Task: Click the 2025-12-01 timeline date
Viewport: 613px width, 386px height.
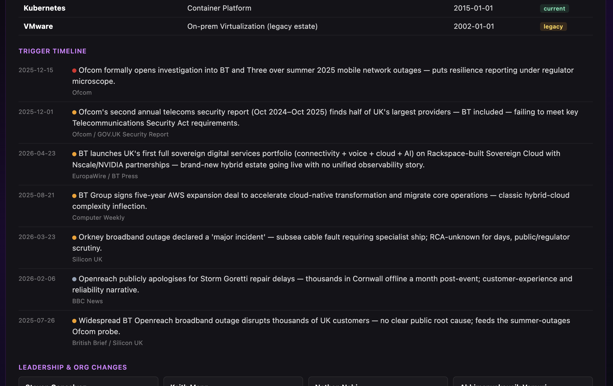Action: click(x=36, y=112)
